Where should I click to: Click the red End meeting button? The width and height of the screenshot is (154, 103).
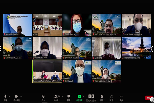149,98
